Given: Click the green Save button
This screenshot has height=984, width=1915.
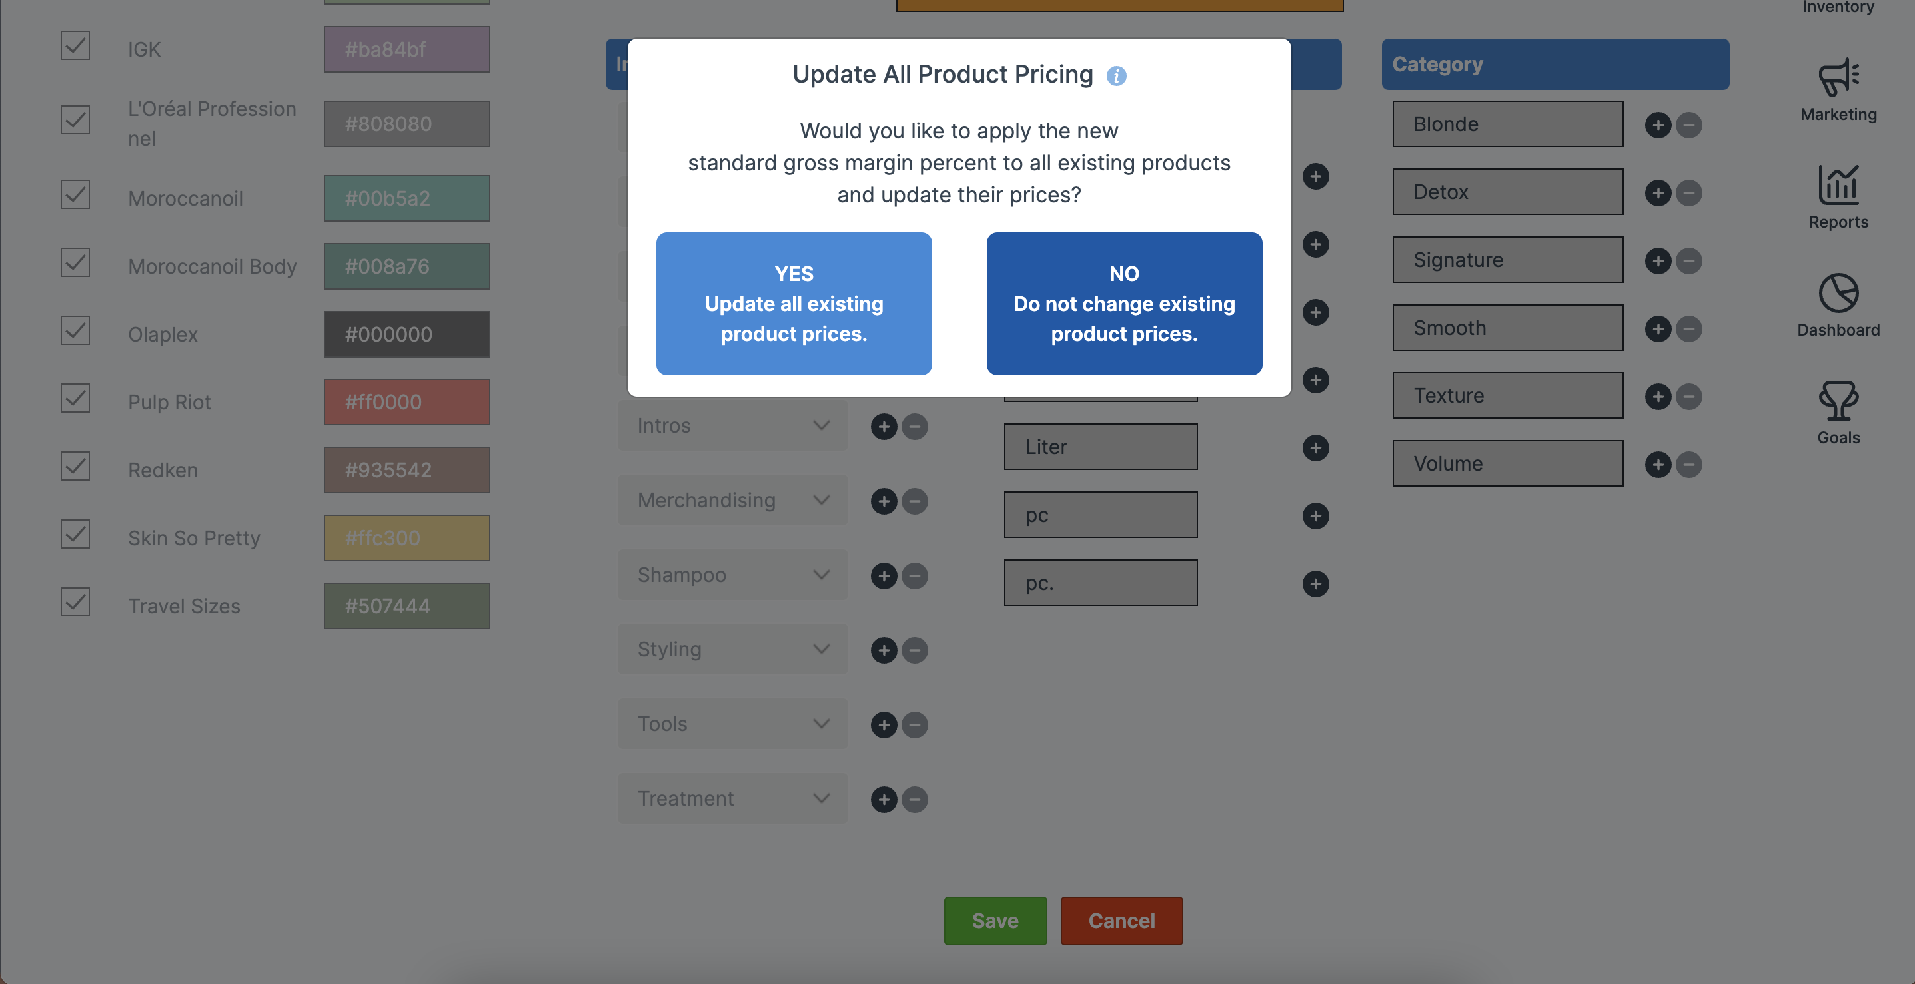Looking at the screenshot, I should click(x=995, y=921).
